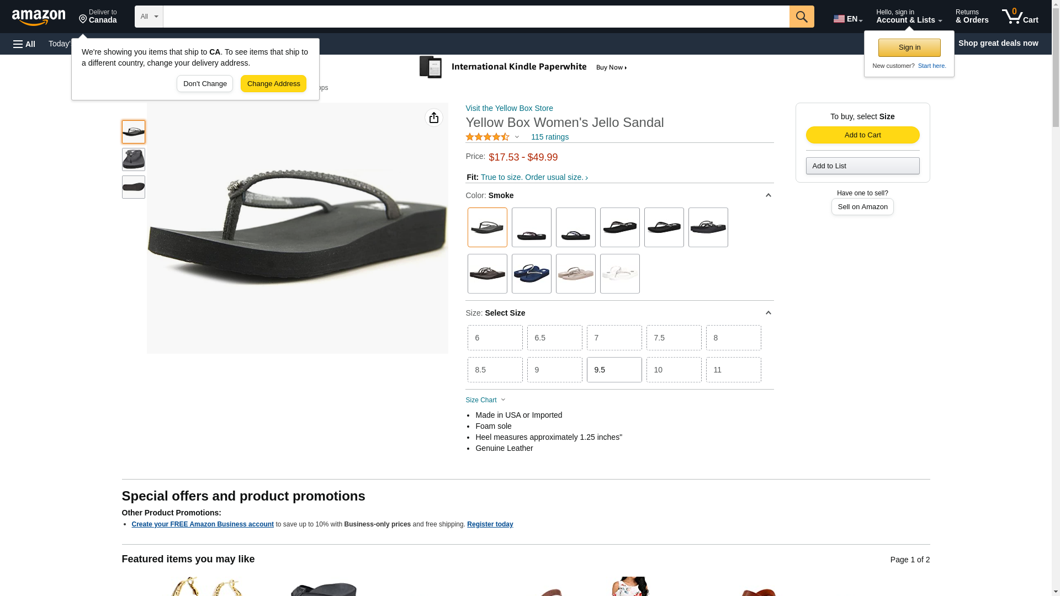The width and height of the screenshot is (1060, 596).
Task: Open Account & Lists menu
Action: pos(909,17)
